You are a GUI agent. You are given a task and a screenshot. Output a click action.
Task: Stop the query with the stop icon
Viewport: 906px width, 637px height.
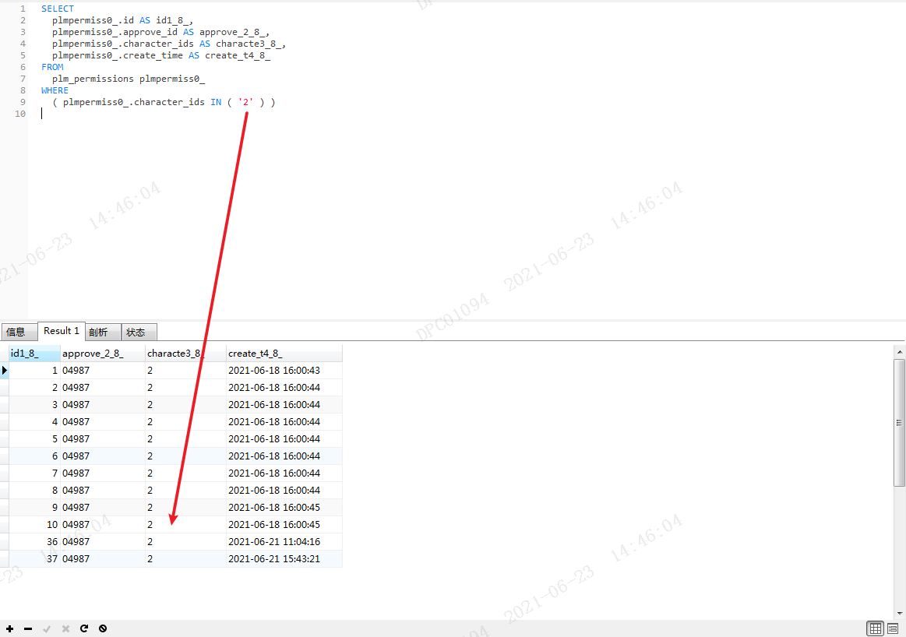[103, 628]
